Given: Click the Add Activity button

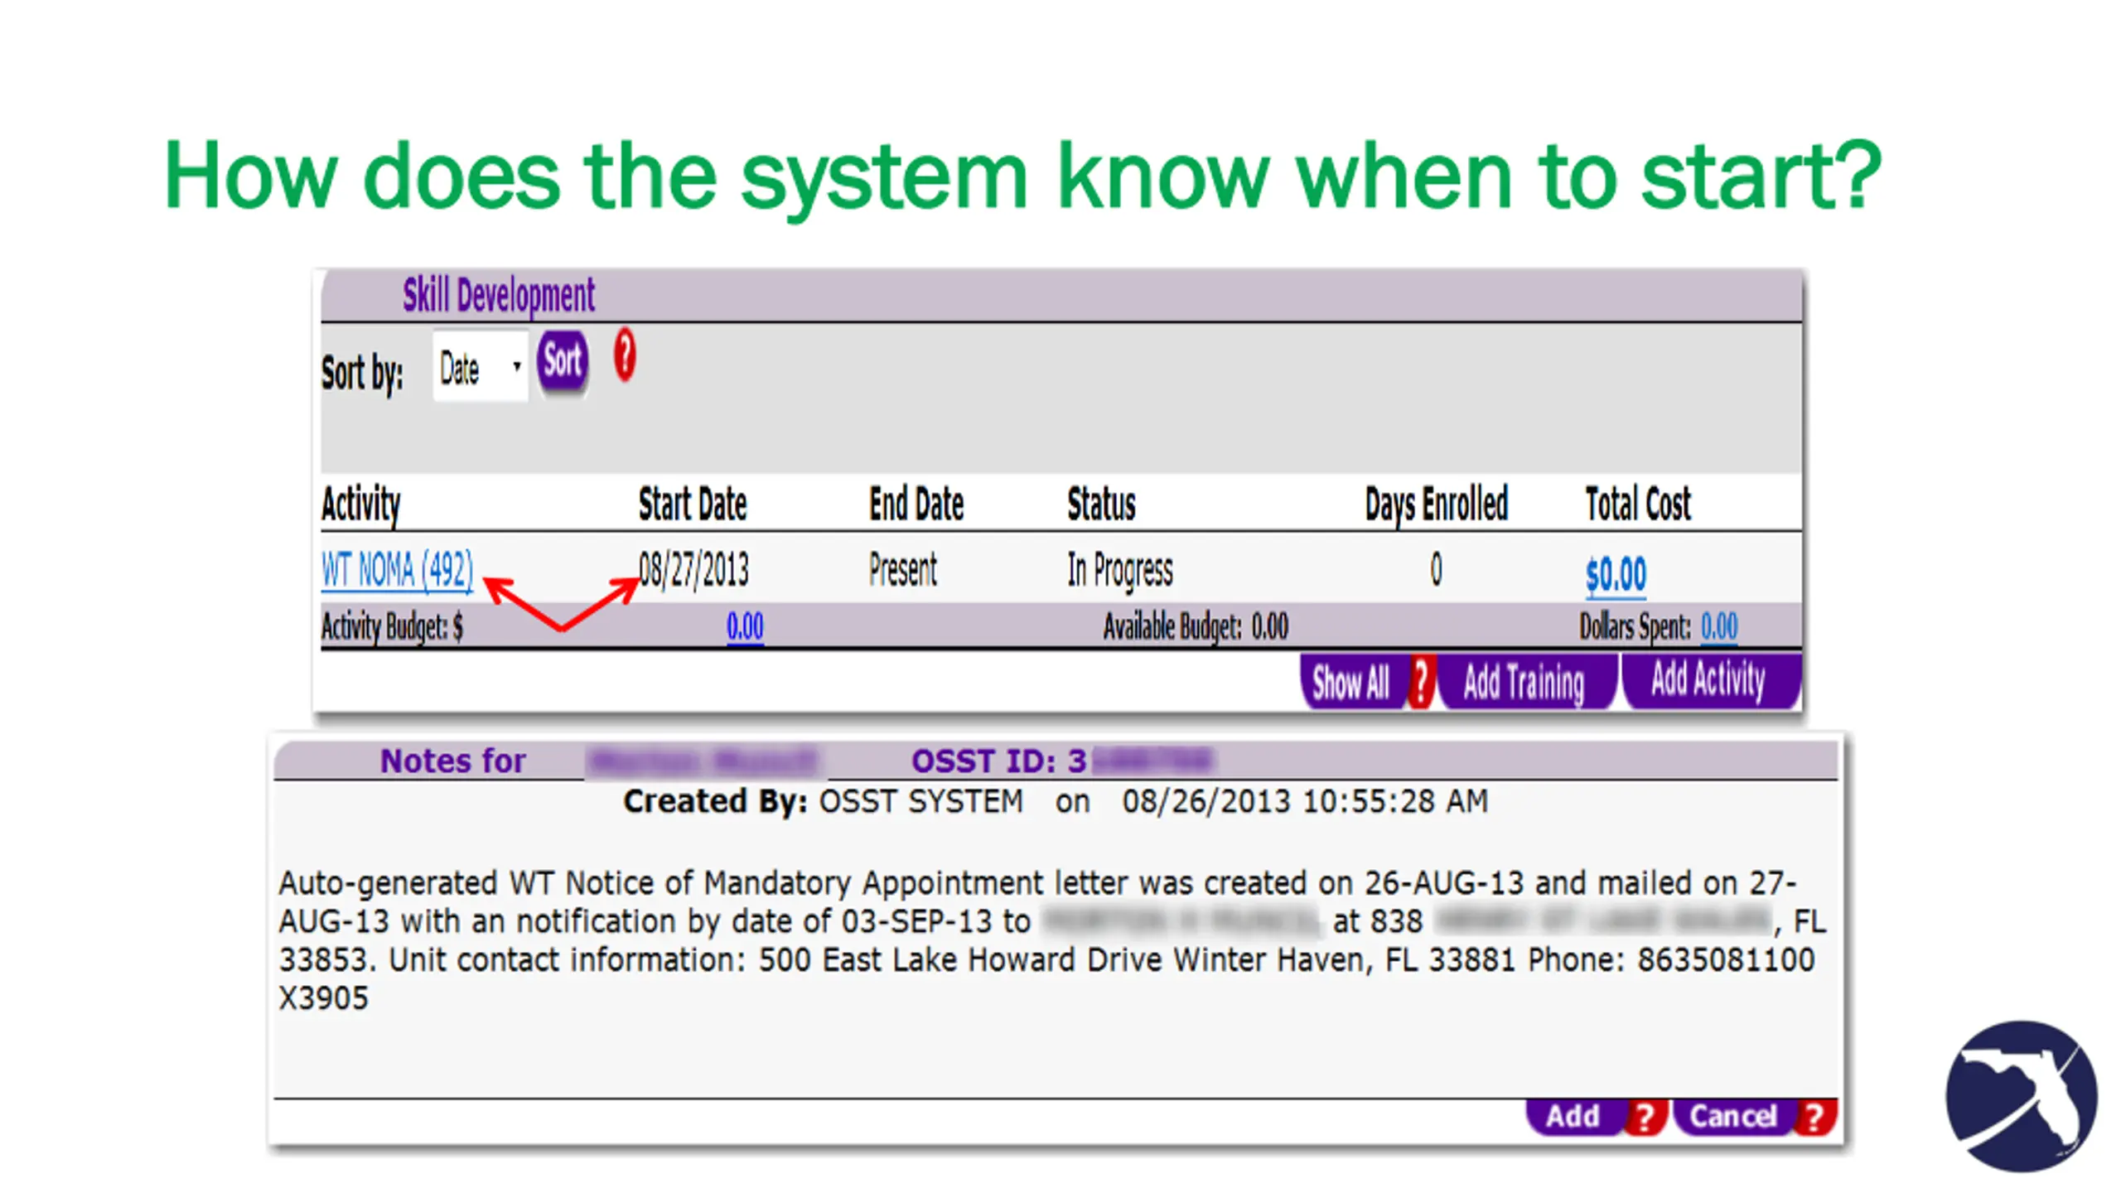Looking at the screenshot, I should point(1711,680).
